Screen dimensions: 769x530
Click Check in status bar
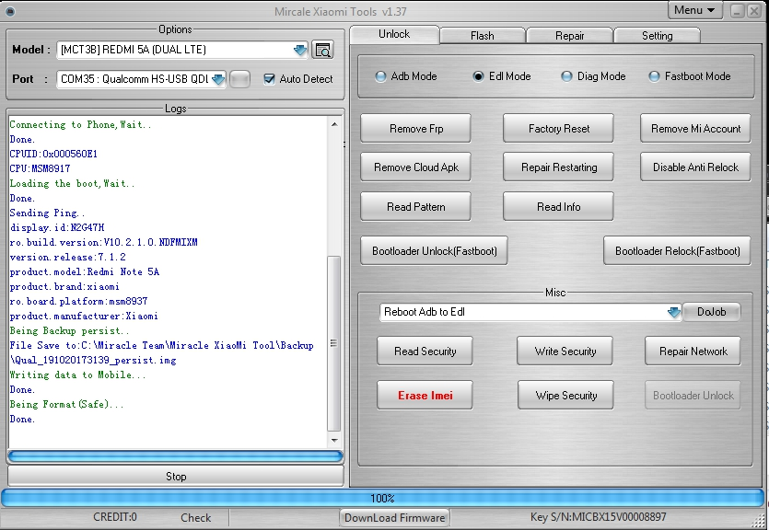click(195, 518)
